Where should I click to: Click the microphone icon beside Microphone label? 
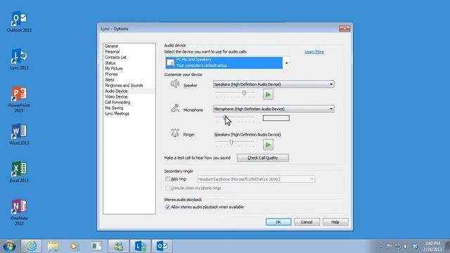[x=175, y=108]
